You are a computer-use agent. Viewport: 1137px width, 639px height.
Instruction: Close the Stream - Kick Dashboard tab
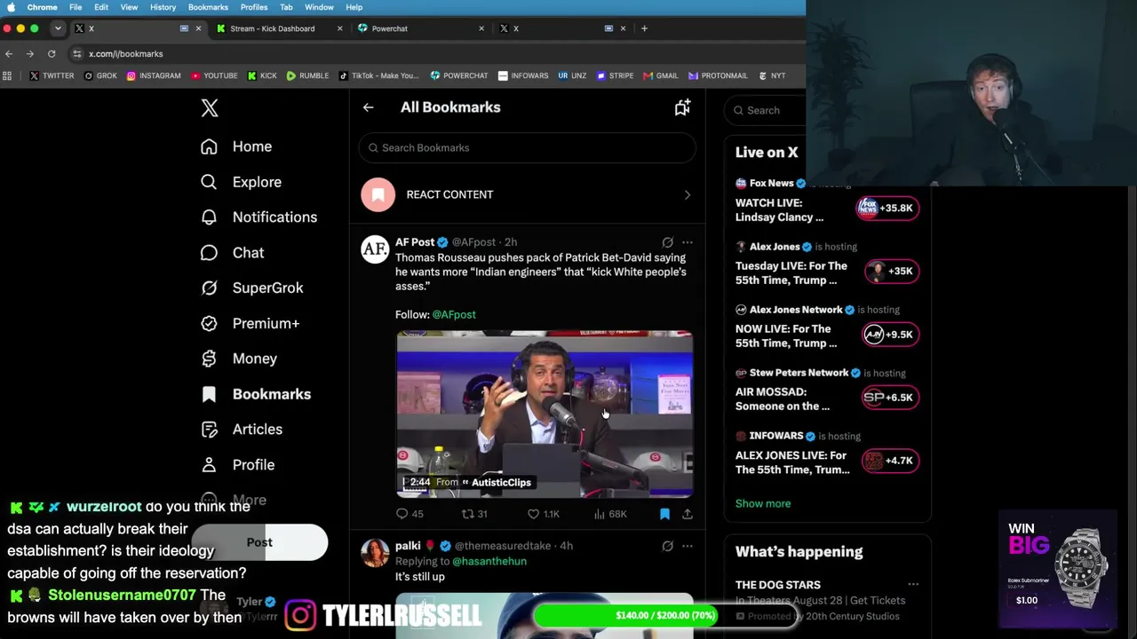(x=339, y=28)
